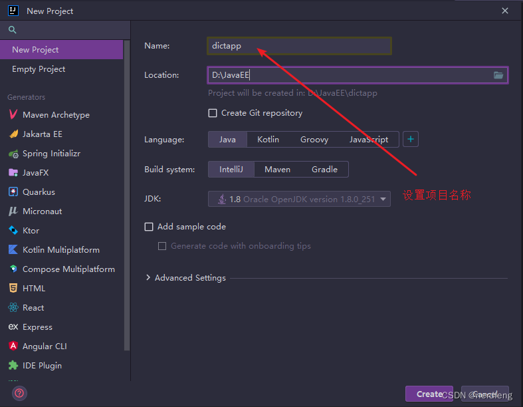Select Java language option
523x407 pixels.
[227, 140]
